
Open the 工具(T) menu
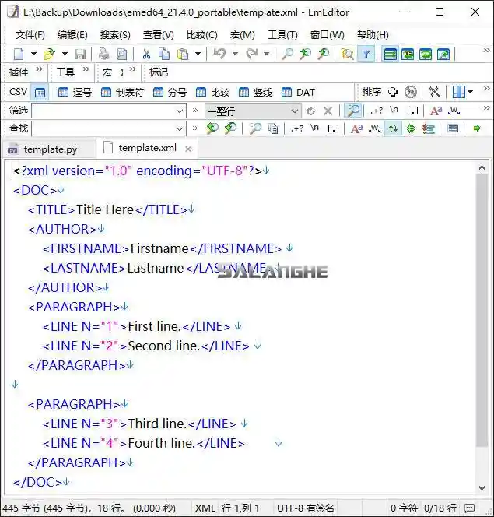(282, 35)
